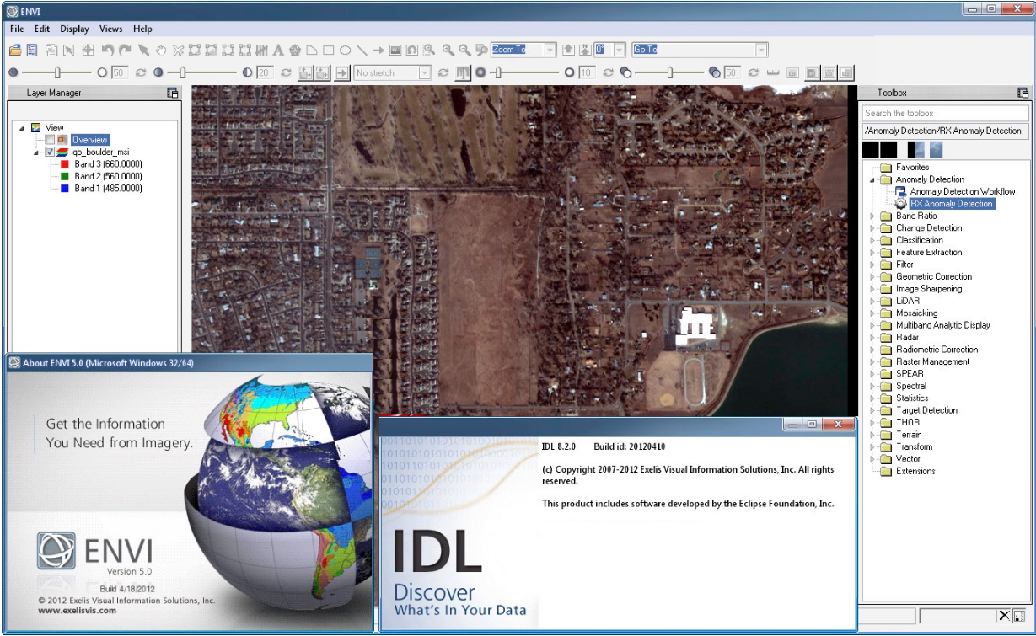Open the rotation angle dropdown
This screenshot has width=1036, height=636.
[619, 50]
